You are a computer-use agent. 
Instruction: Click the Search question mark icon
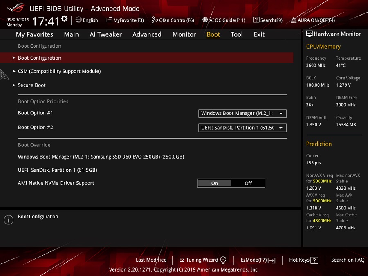click(x=256, y=20)
